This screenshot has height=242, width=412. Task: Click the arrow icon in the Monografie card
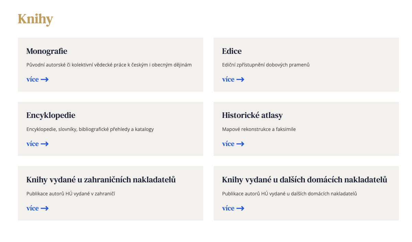tap(45, 80)
